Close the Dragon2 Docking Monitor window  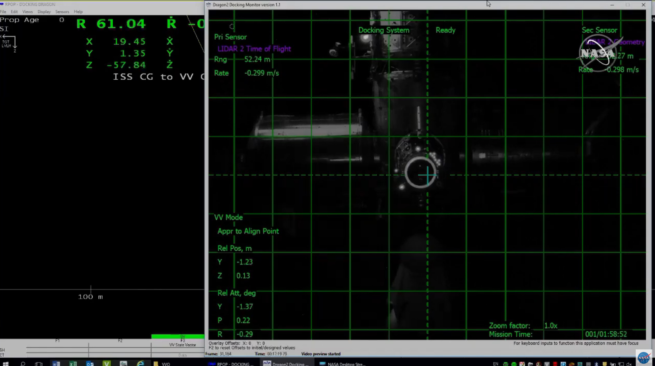[643, 5]
